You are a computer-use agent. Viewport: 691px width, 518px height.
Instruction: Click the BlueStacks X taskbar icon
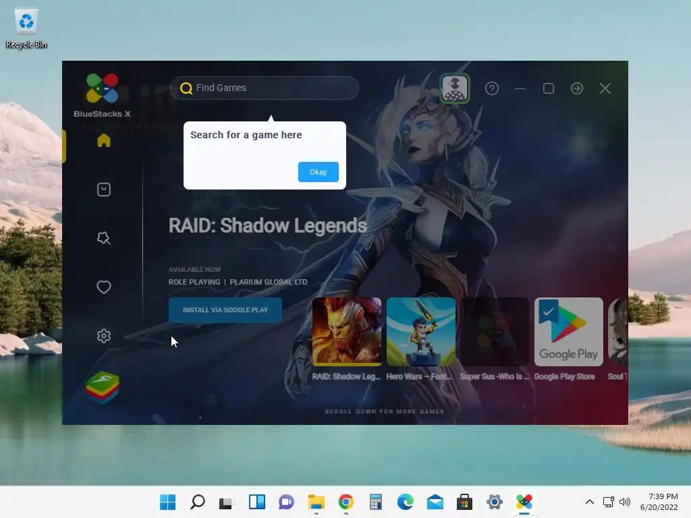pos(524,502)
